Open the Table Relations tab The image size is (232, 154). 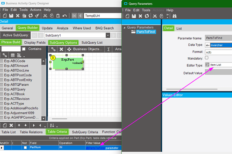31,132
